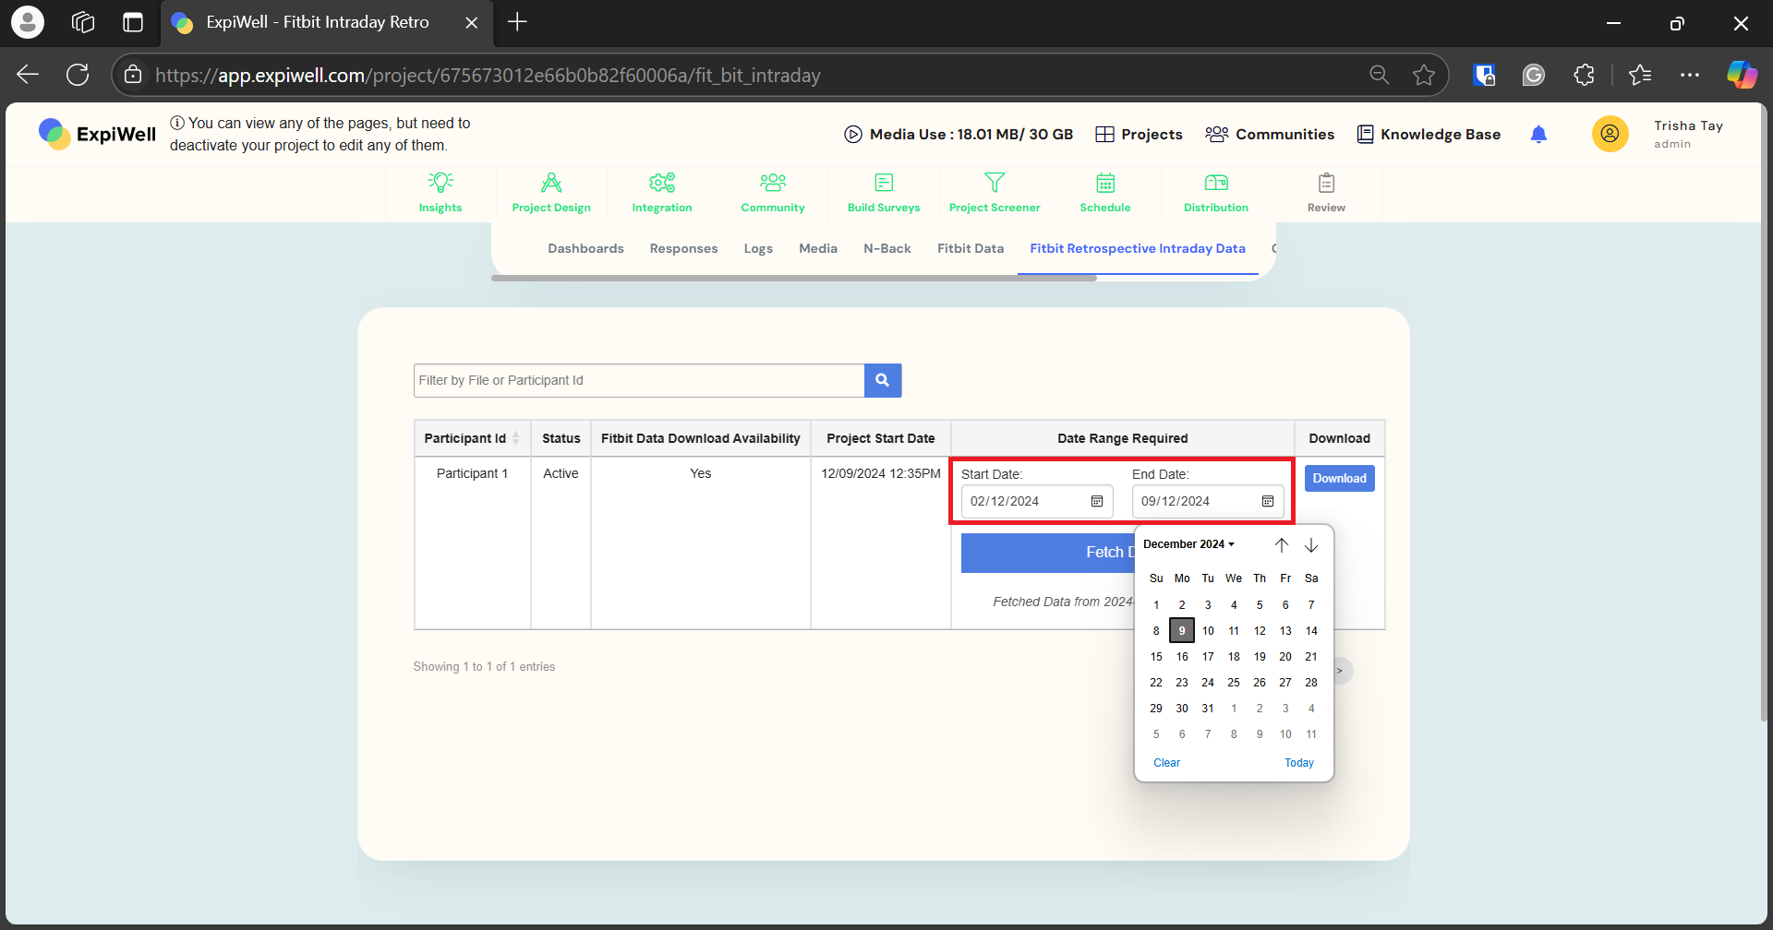Screen dimensions: 1773x930
Task: Switch to the Media tab
Action: coord(818,248)
